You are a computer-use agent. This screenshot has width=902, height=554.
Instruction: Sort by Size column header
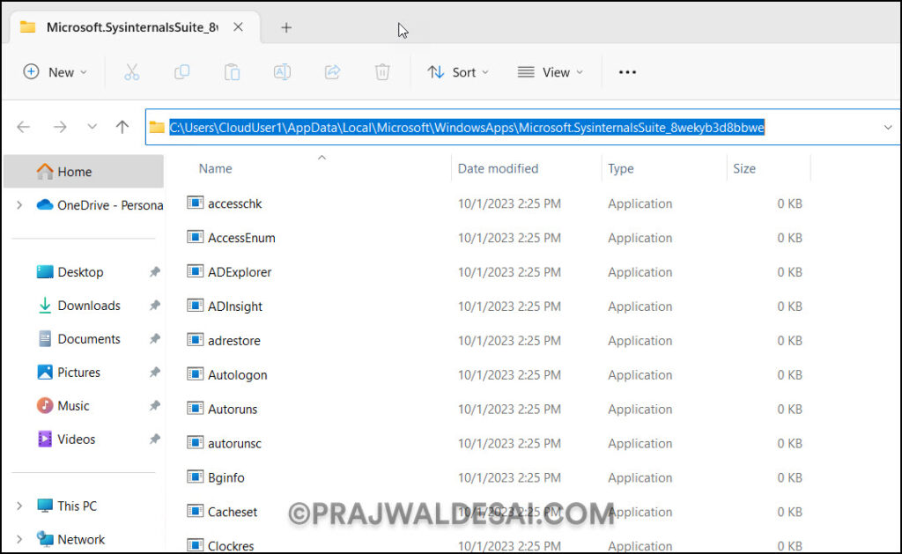(743, 168)
